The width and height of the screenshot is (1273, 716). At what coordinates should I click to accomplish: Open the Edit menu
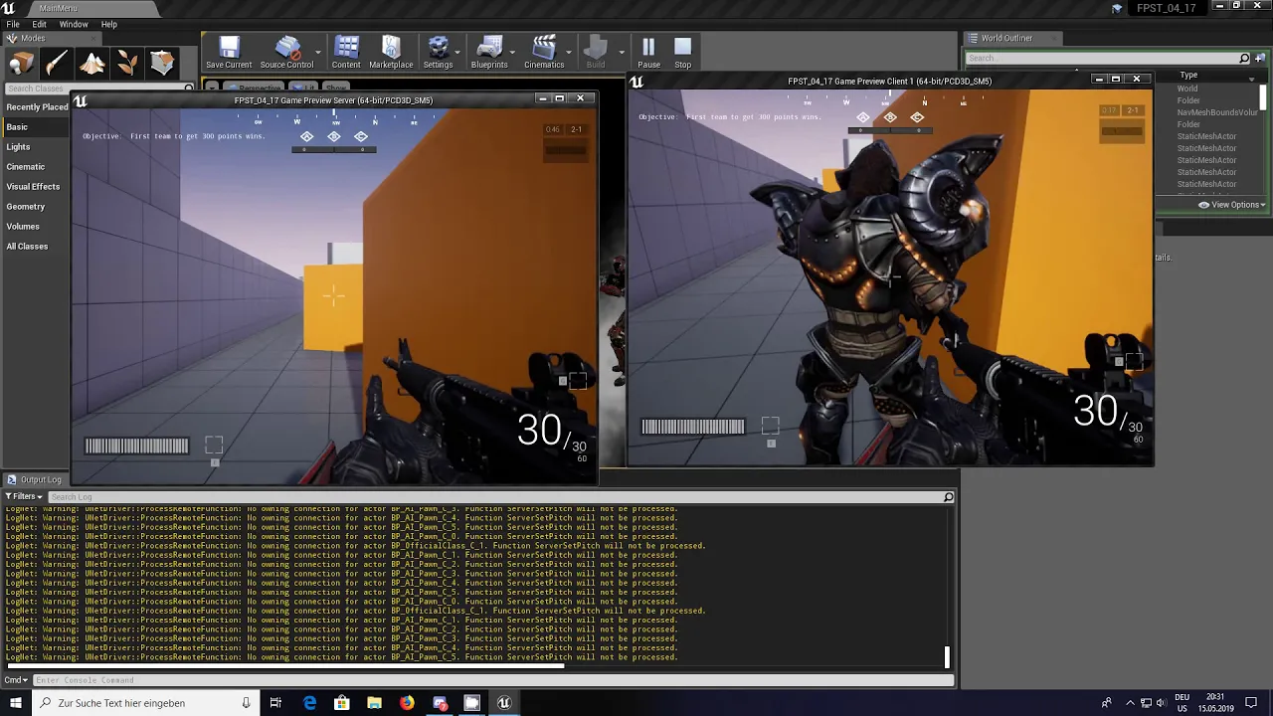[40, 24]
